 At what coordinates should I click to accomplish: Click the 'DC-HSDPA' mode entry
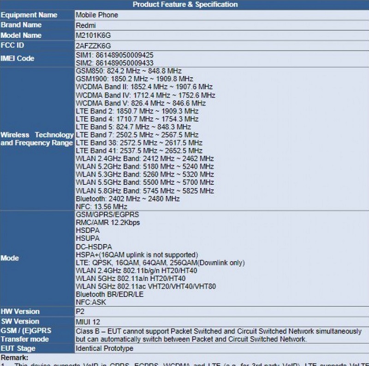[x=94, y=247]
